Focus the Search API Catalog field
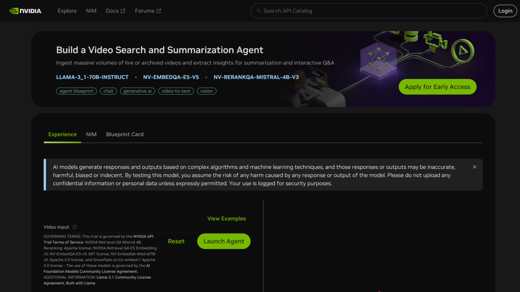The image size is (520, 292). 369,11
